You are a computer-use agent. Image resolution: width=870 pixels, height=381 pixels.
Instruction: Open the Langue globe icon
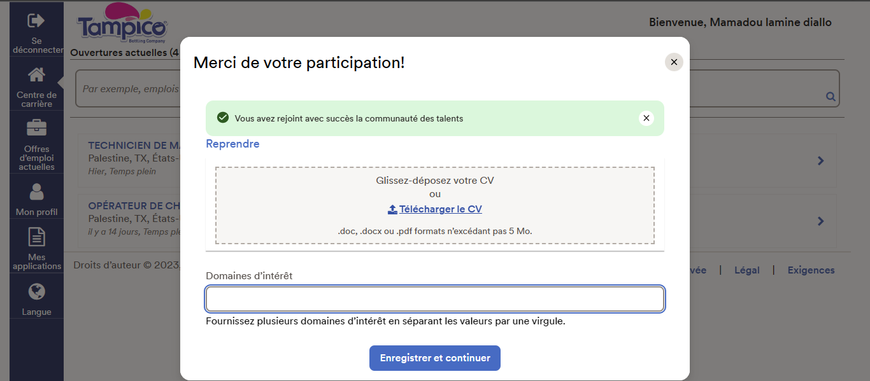(x=36, y=292)
